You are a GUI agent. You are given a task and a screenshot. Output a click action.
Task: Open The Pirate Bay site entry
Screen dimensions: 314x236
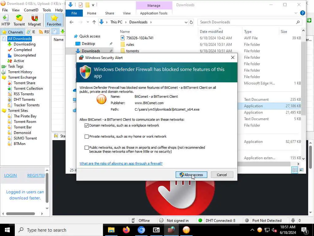(x=25, y=116)
